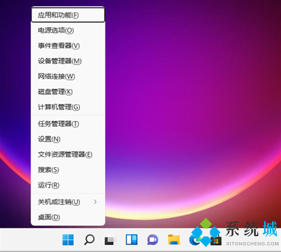
Task: Launch 任务管理器(T)
Action: [x=68, y=124]
